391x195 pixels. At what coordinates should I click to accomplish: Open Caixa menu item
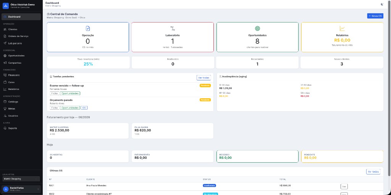pyautogui.click(x=21, y=82)
